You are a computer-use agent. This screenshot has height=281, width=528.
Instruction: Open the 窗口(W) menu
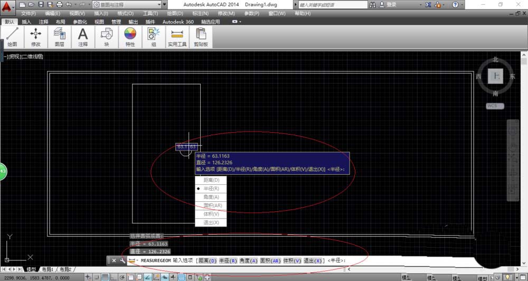pyautogui.click(x=277, y=14)
